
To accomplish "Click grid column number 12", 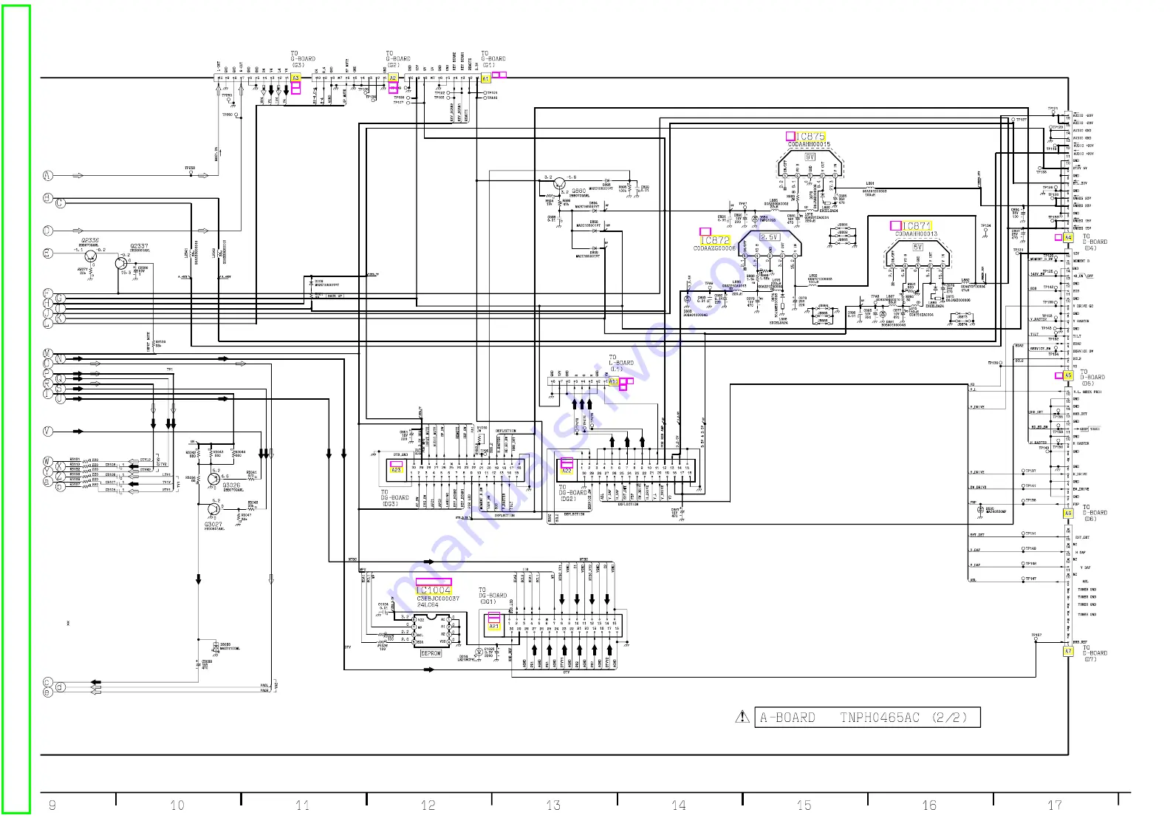I will tap(428, 805).
